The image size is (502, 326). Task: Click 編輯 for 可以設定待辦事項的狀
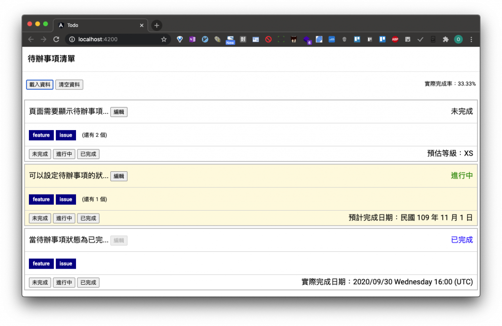[119, 176]
